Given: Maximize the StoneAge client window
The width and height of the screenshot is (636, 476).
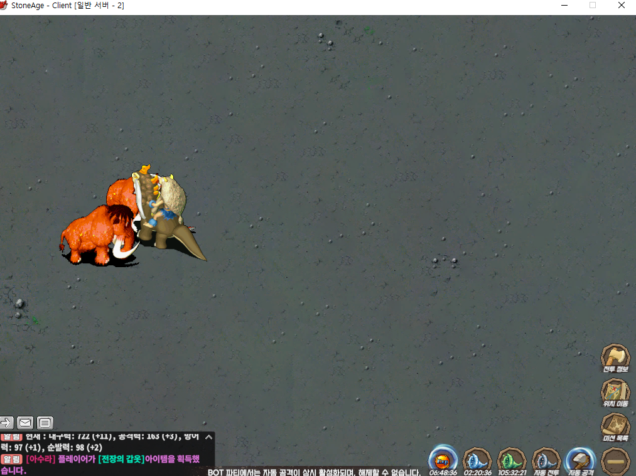Looking at the screenshot, I should [x=592, y=6].
